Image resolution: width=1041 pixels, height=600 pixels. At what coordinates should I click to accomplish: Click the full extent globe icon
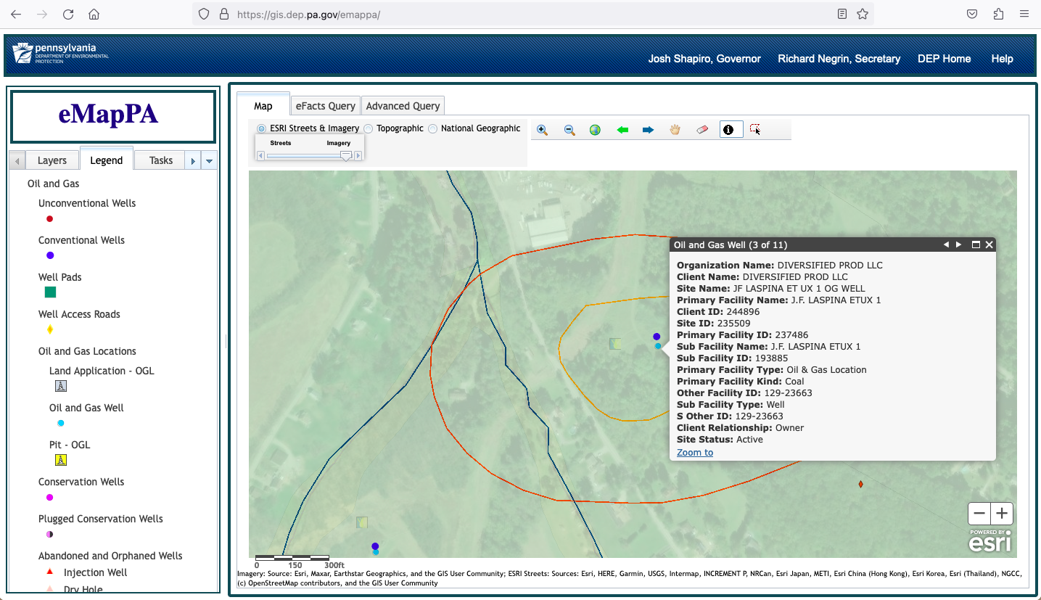(x=595, y=130)
